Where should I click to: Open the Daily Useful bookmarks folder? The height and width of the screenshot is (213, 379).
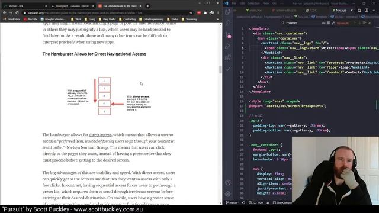click(107, 19)
